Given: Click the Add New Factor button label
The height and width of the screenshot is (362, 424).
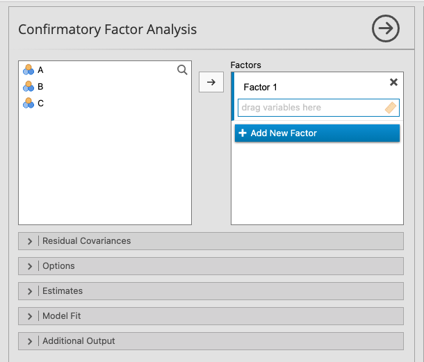Looking at the screenshot, I should pyautogui.click(x=284, y=133).
